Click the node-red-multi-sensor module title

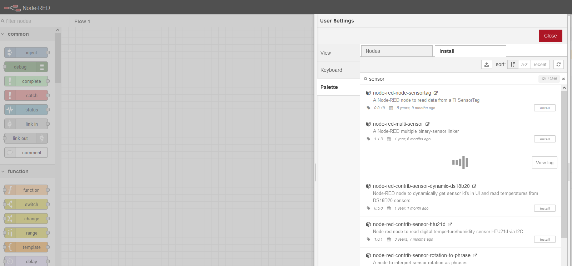pos(398,124)
